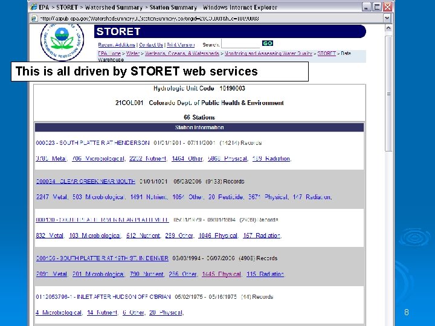Open 503 Microbiological records for Clear Creek
This screenshot has height=326, width=435.
(98, 197)
